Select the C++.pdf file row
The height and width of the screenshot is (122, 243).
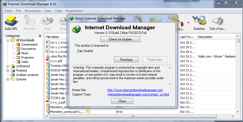click(56, 61)
